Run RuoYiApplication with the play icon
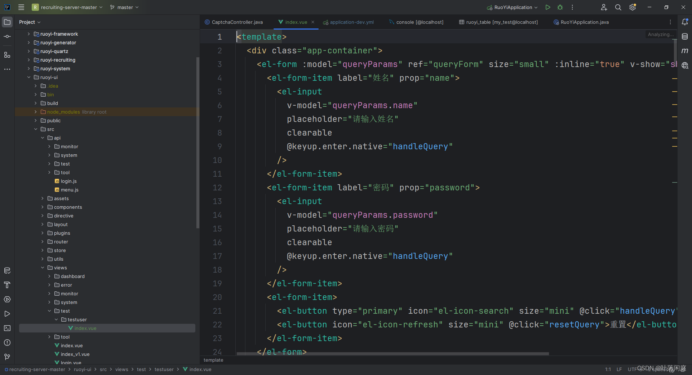This screenshot has height=375, width=692. tap(548, 7)
